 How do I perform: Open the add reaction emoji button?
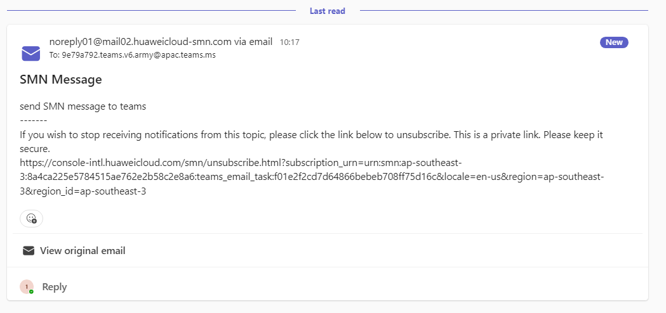(32, 219)
